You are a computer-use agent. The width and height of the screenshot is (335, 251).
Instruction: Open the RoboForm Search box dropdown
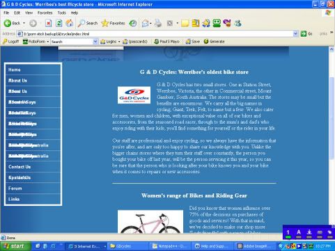(95, 42)
